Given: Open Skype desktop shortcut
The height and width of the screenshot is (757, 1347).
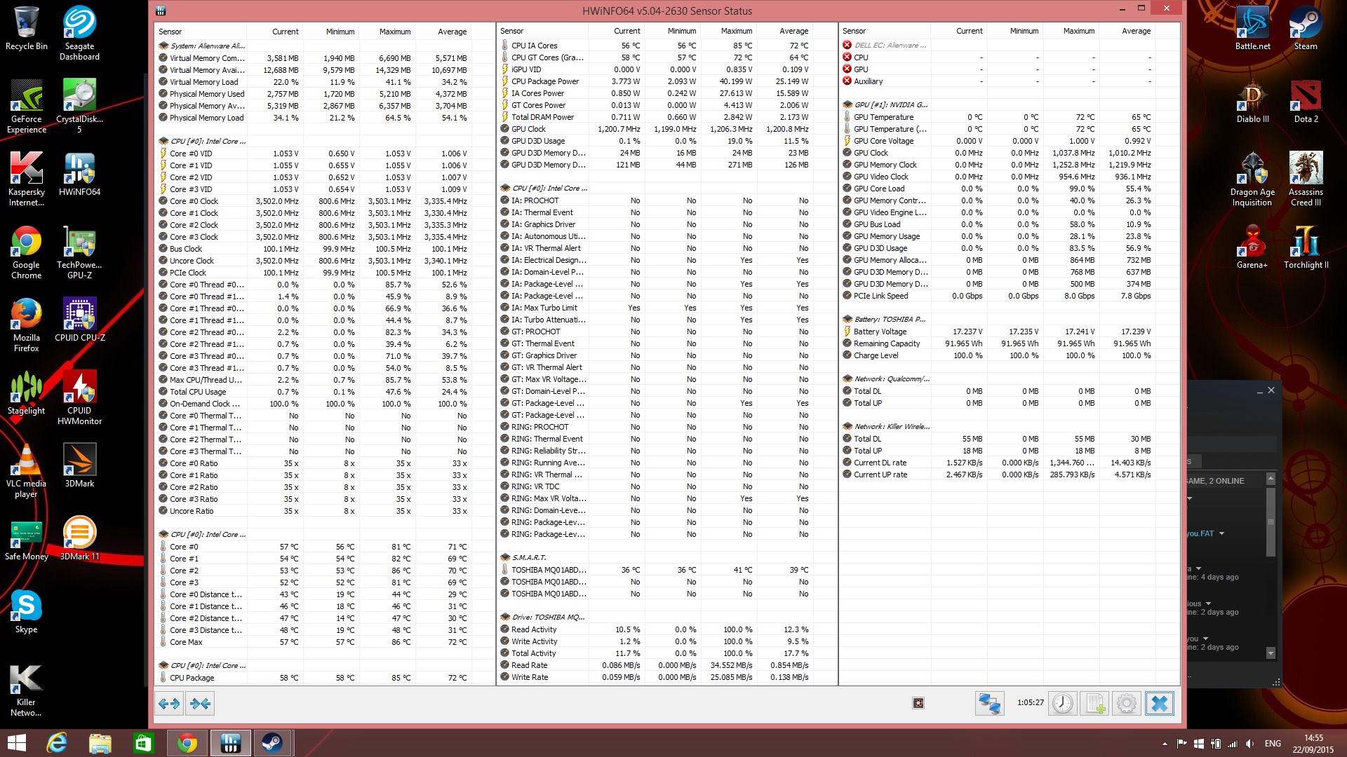Looking at the screenshot, I should (27, 612).
